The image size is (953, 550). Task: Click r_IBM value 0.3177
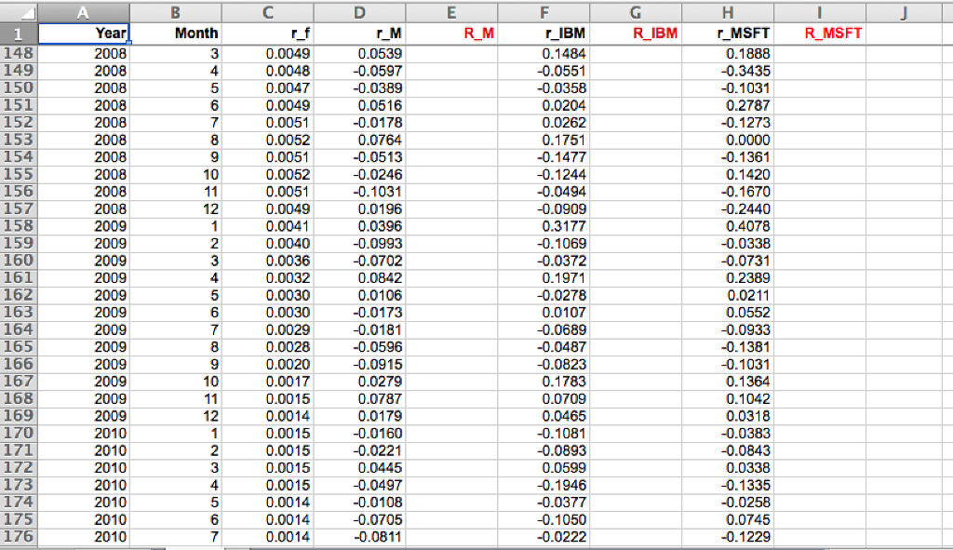(544, 226)
